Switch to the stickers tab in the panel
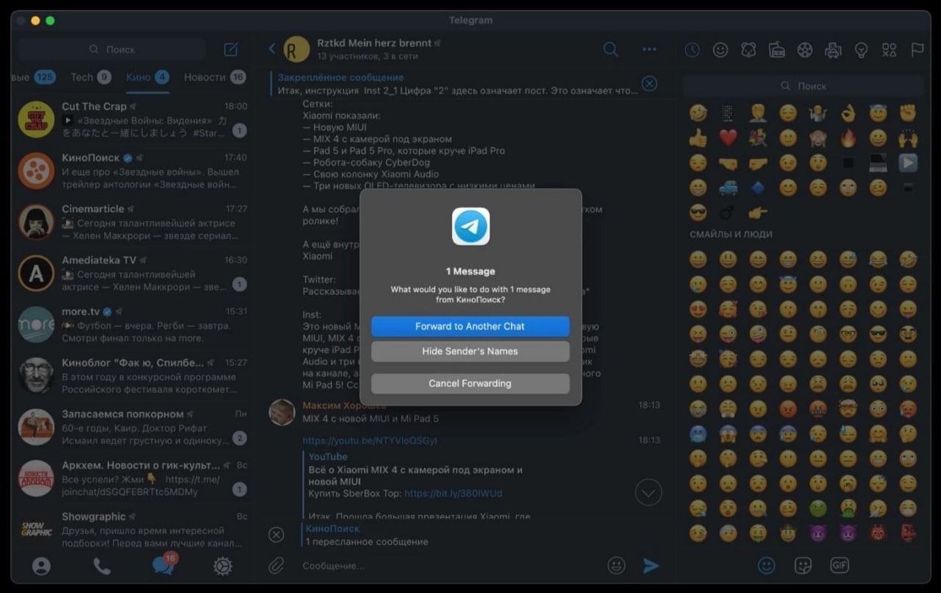 [x=803, y=565]
